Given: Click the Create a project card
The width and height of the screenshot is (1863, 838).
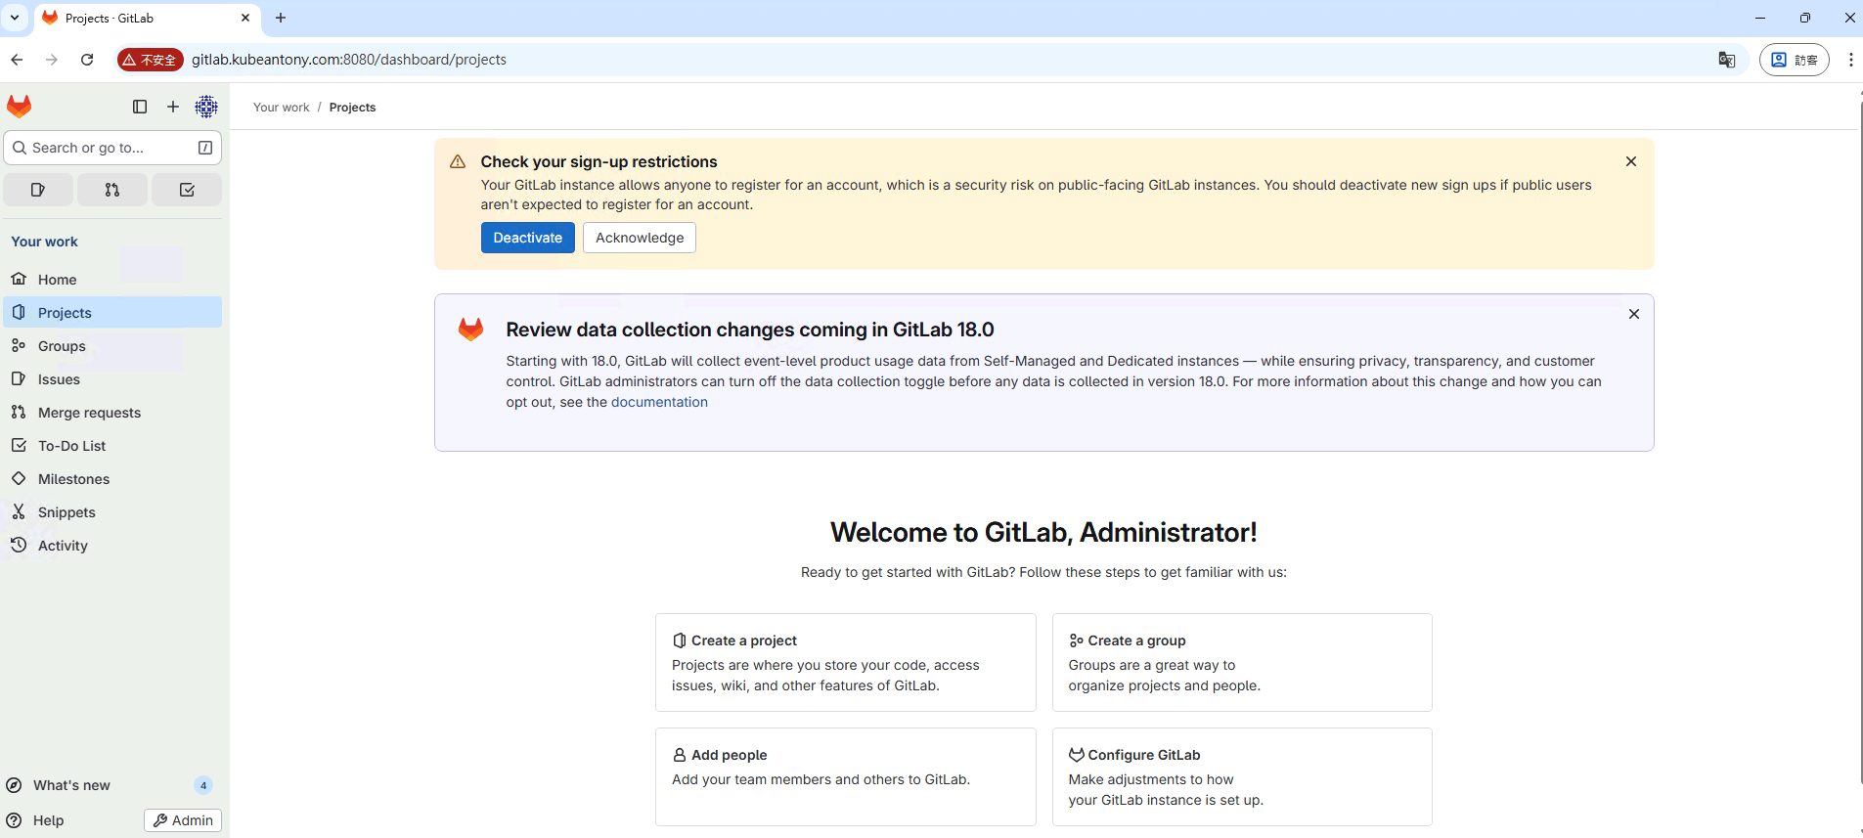Looking at the screenshot, I should (x=846, y=662).
